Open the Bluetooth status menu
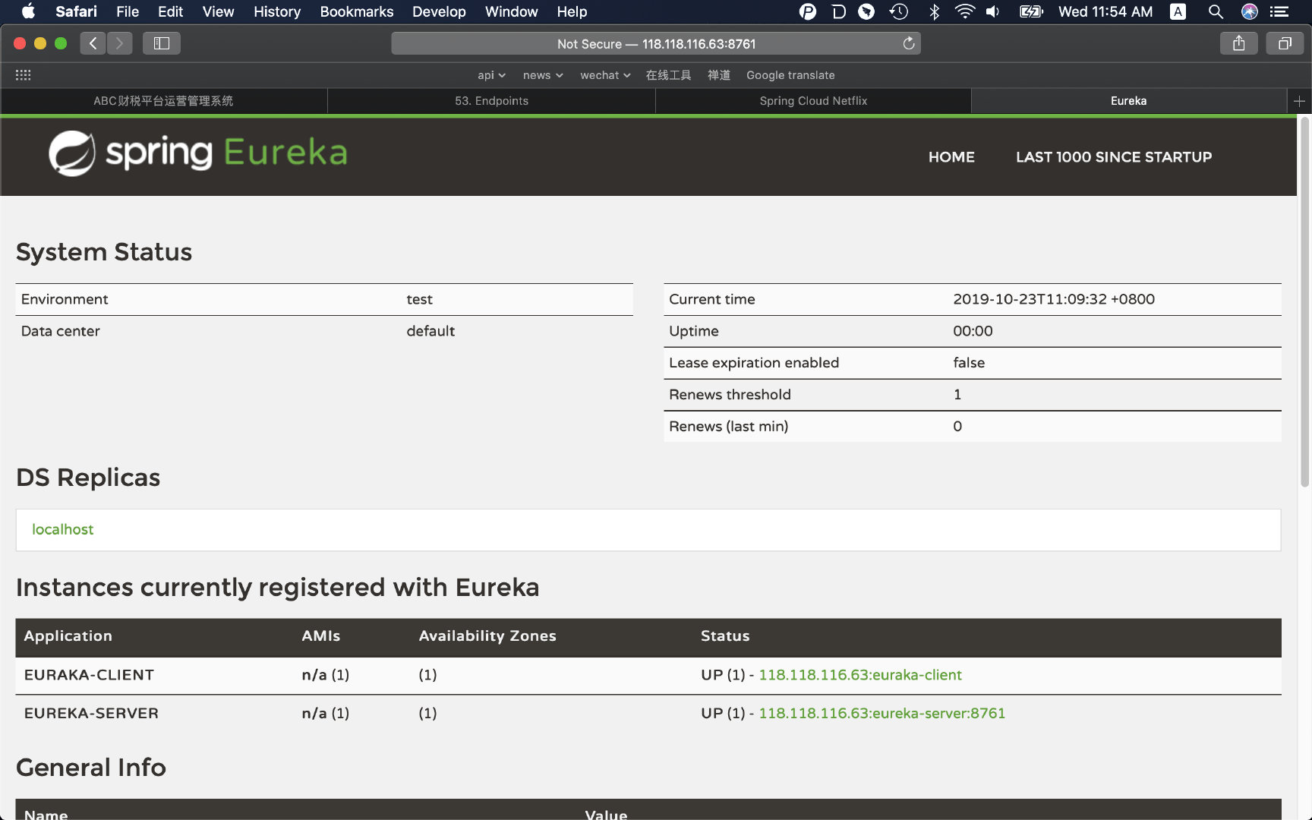The height and width of the screenshot is (820, 1312). pyautogui.click(x=935, y=11)
